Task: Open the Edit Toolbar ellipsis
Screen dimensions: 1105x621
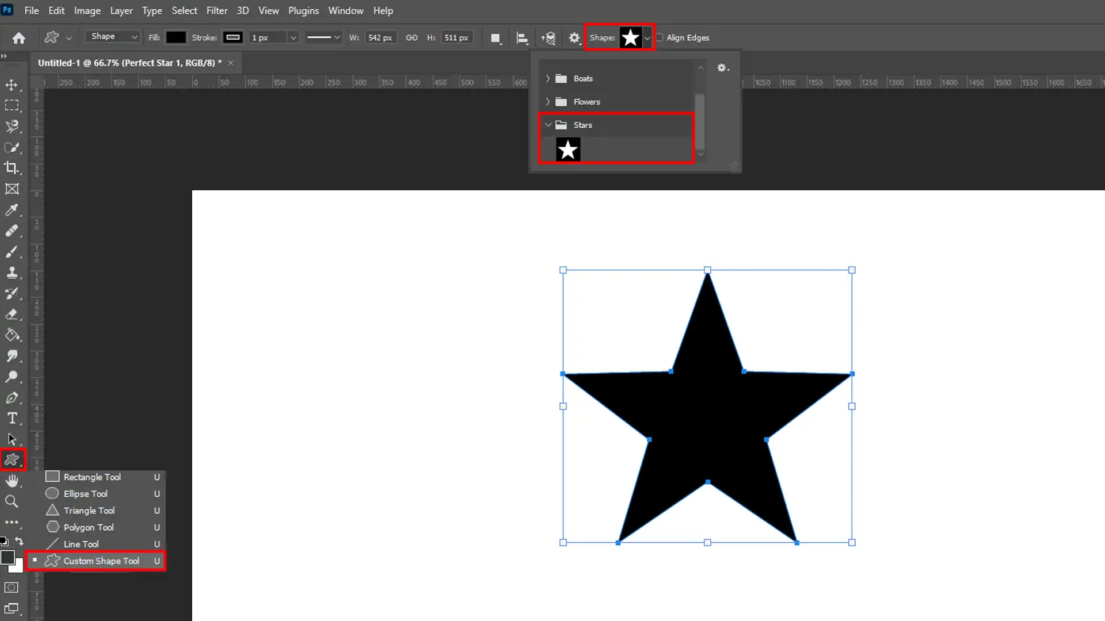Action: click(12, 523)
